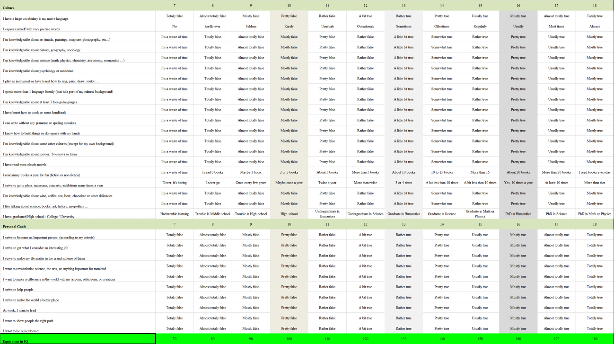Click the 'Graduate in Math or Physics' cell

click(x=480, y=214)
